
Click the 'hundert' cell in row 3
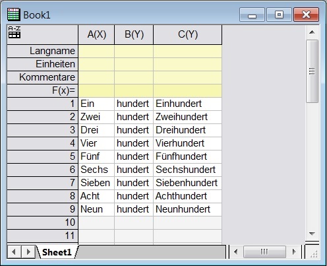134,130
